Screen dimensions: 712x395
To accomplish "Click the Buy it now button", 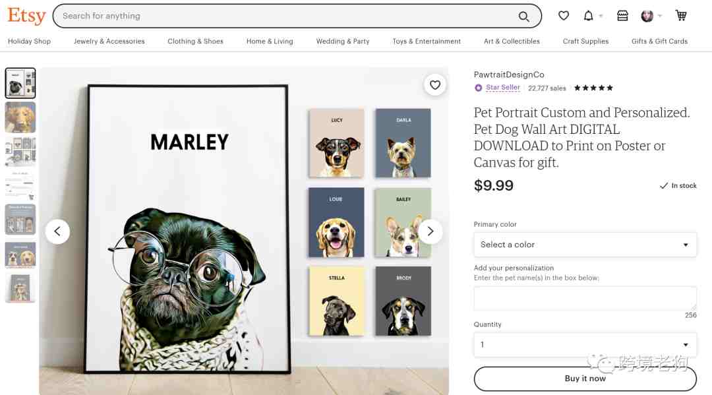I will (x=585, y=379).
